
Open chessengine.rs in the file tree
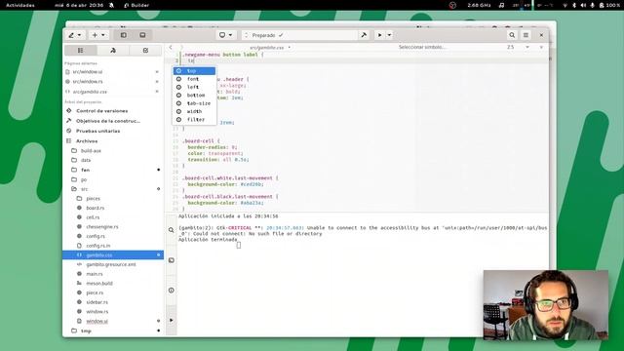click(101, 226)
